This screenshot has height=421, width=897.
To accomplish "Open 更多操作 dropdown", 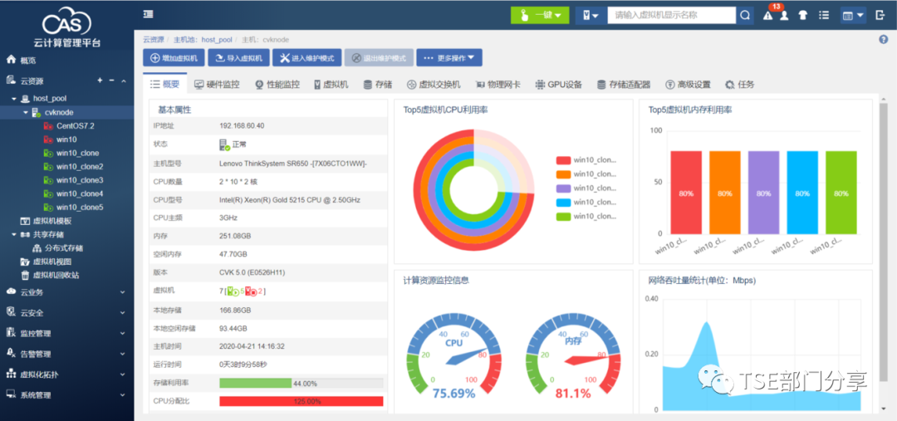I will [449, 58].
